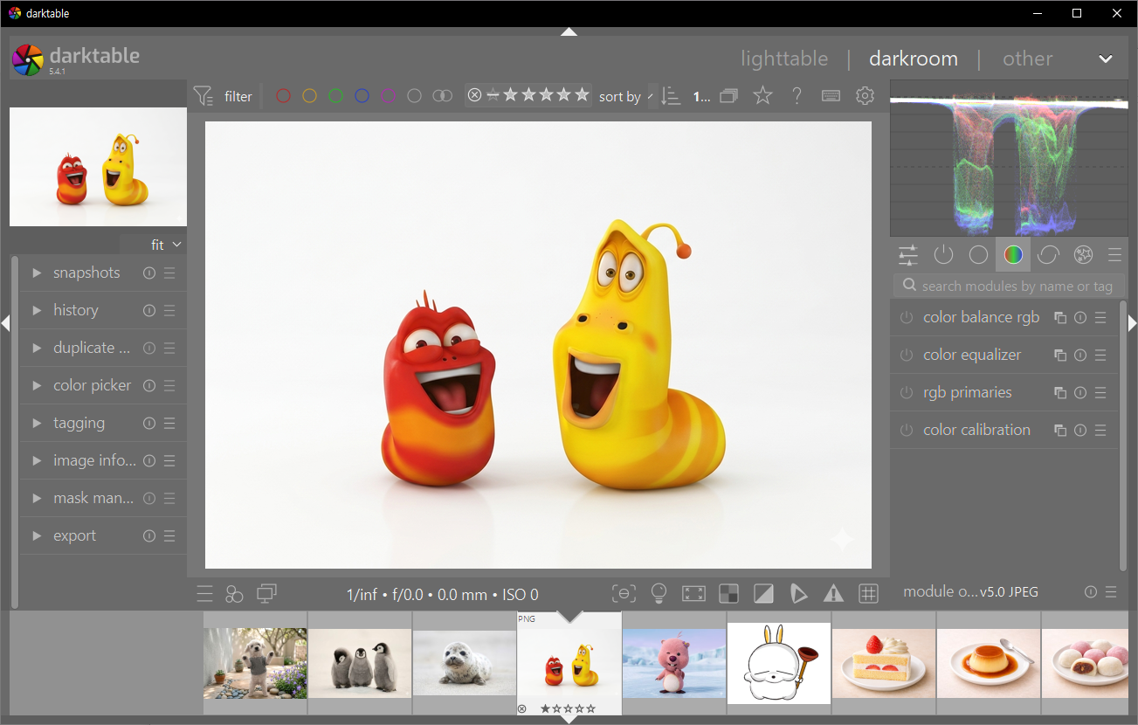Select the color modules group tab

click(1013, 255)
